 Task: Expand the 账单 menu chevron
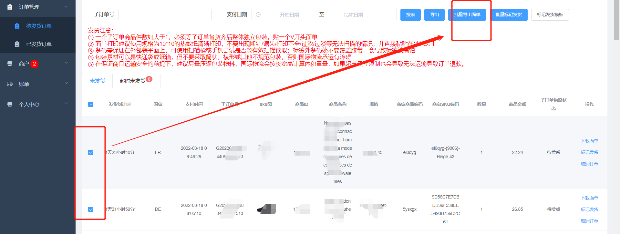tap(66, 83)
